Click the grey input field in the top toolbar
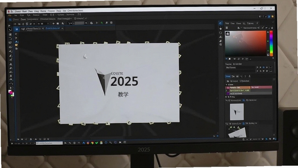This screenshot has width=298, height=168. point(79,23)
